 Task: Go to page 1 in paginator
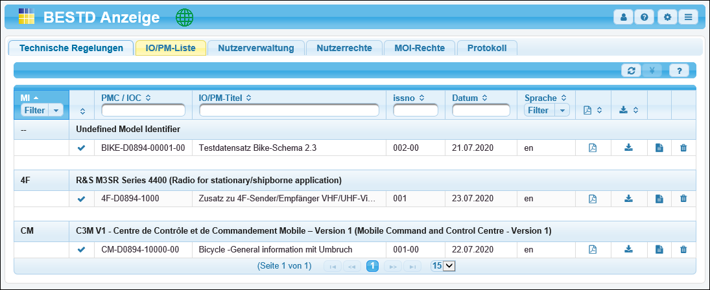(x=372, y=266)
